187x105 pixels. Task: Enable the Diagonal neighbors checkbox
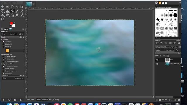(3, 71)
